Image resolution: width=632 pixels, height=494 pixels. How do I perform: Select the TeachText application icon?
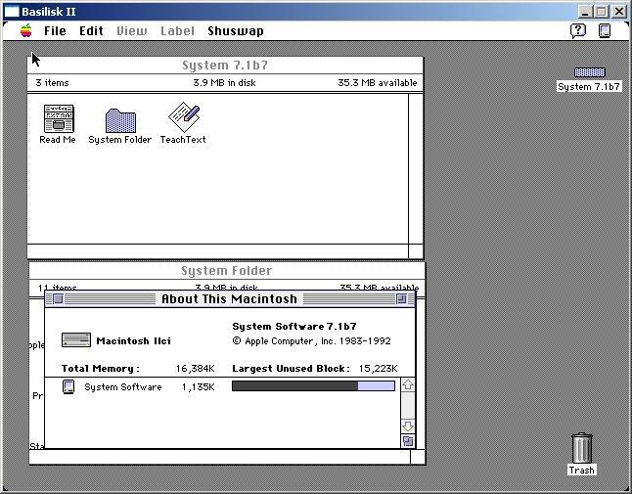[184, 116]
